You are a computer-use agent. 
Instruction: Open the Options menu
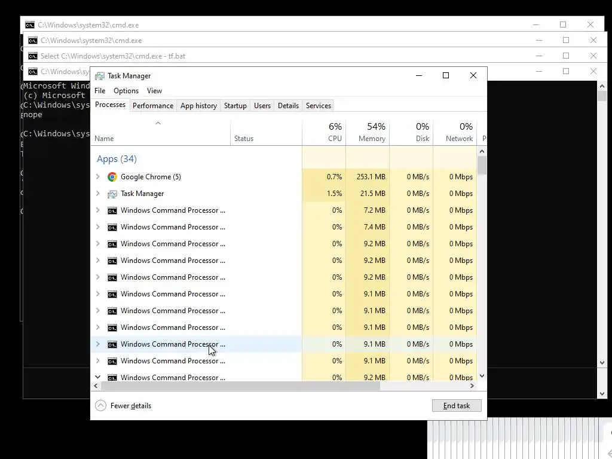tap(126, 91)
